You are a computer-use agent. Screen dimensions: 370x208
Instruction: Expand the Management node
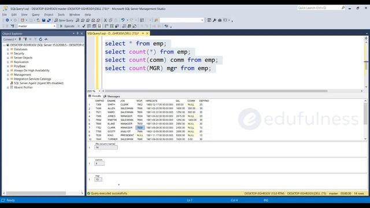pos(8,75)
